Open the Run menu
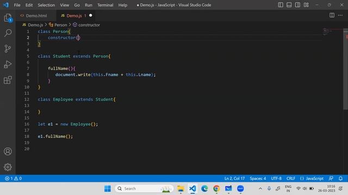The image size is (348, 195). (88, 5)
